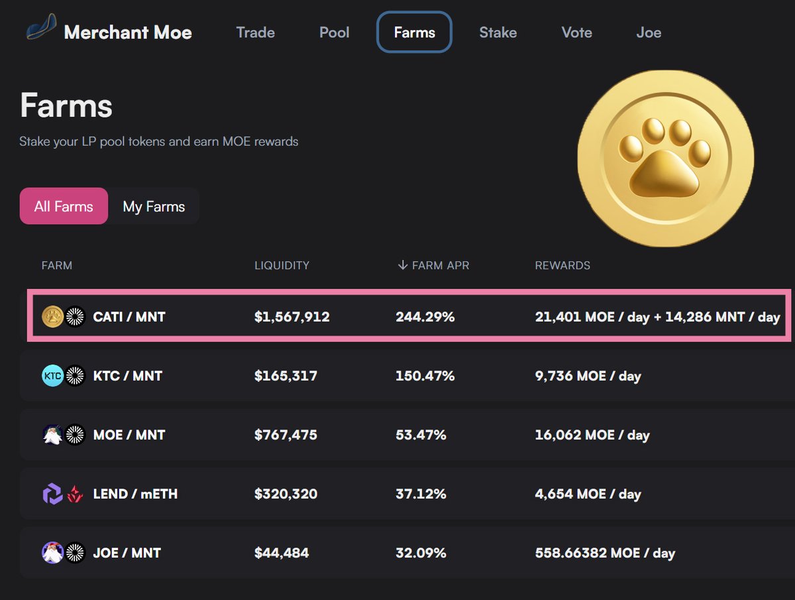The image size is (795, 600).
Task: Click the LEND token purple icon
Action: pyautogui.click(x=52, y=494)
